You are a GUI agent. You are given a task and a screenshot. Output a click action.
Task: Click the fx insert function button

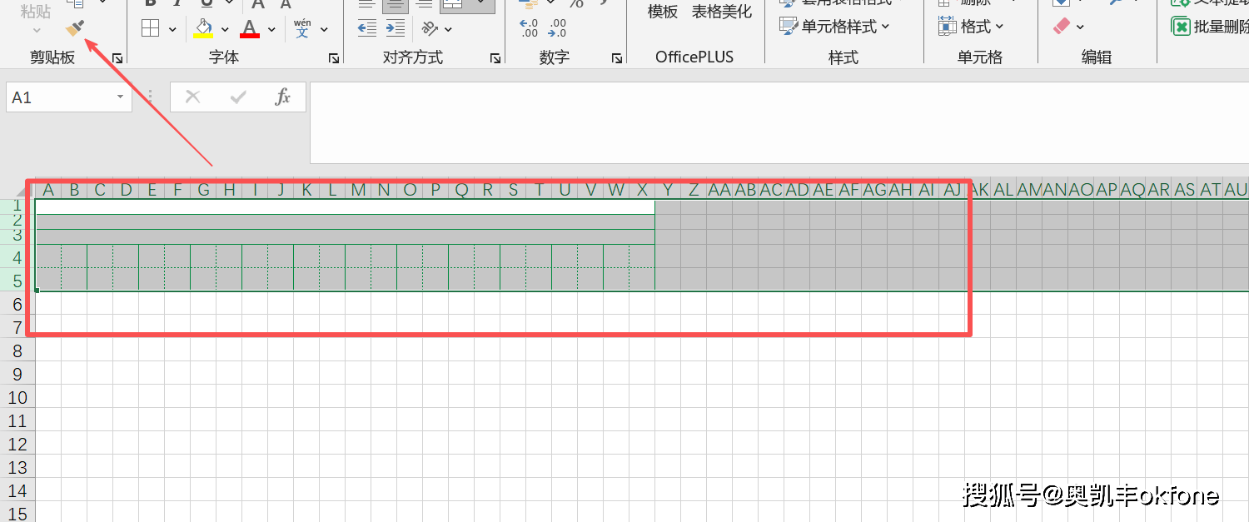[282, 97]
